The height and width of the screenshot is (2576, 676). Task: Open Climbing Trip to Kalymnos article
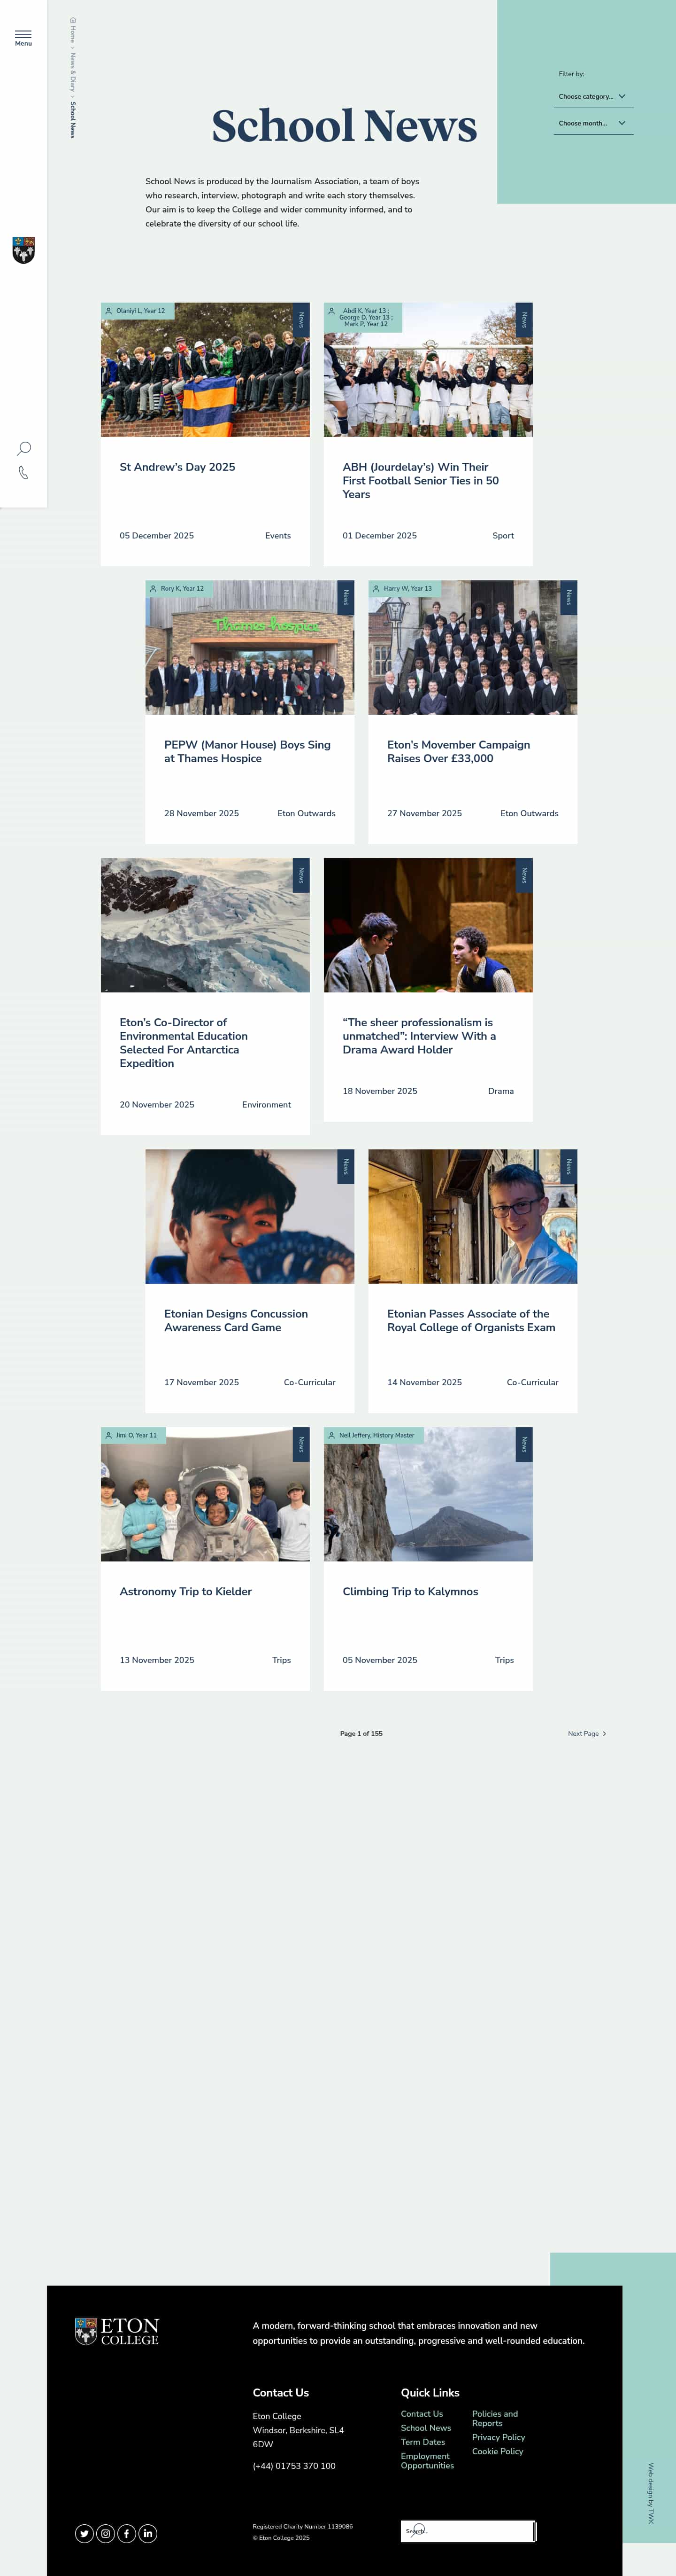point(410,1591)
